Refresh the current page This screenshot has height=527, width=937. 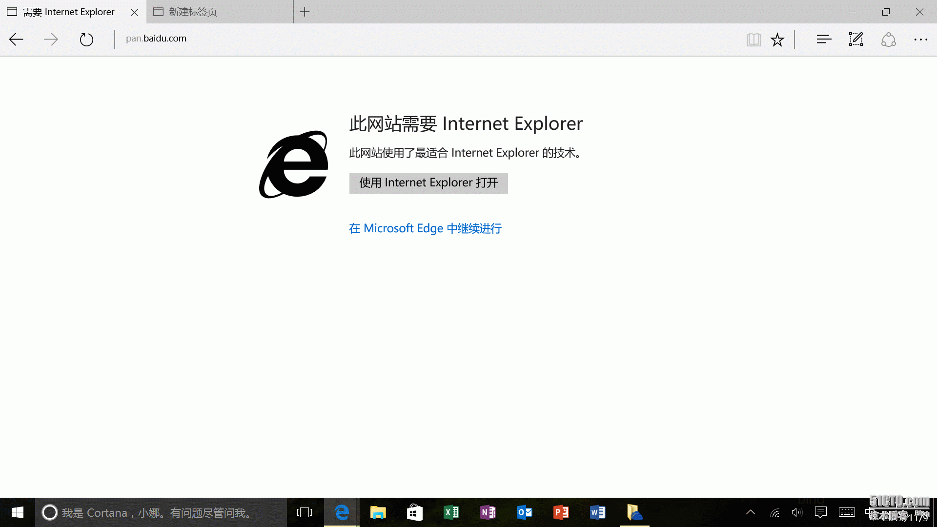coord(86,40)
